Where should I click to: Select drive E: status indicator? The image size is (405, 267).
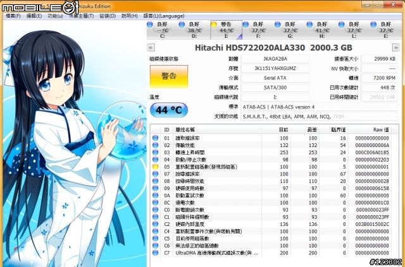(373, 25)
